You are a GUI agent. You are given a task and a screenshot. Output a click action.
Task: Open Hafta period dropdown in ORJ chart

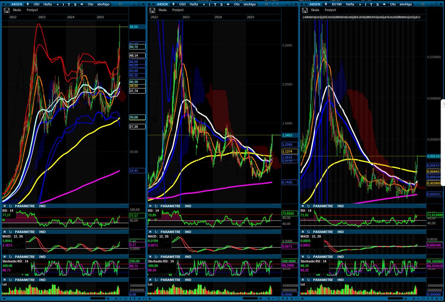(x=47, y=4)
